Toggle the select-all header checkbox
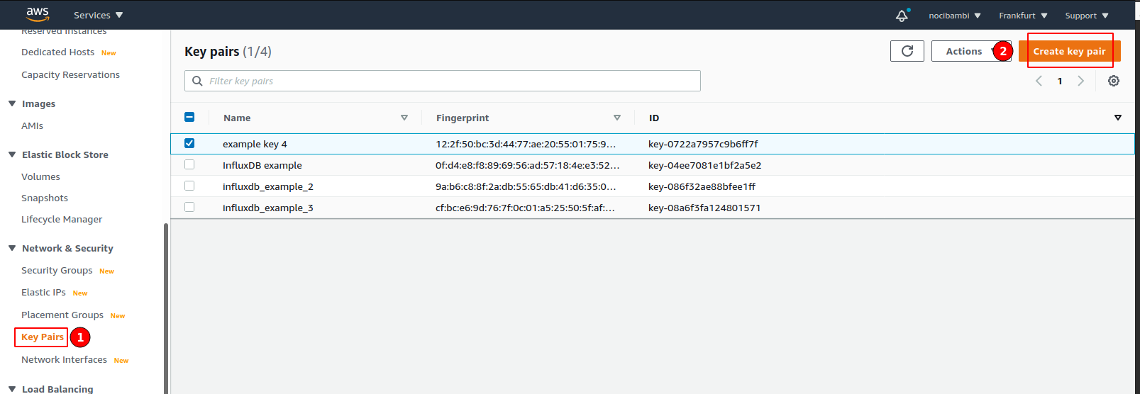The height and width of the screenshot is (394, 1140). coord(189,117)
